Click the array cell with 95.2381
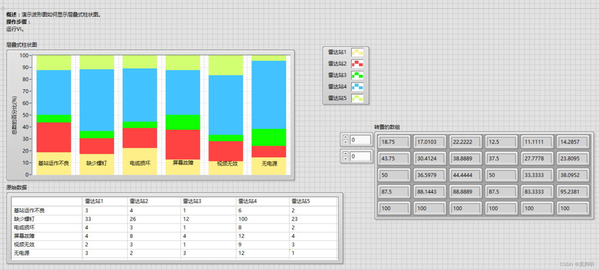Viewport: 599px width, 270px height. tap(573, 192)
